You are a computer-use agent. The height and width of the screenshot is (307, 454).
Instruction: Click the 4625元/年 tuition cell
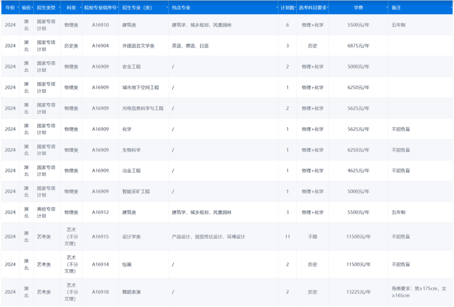coord(359,171)
